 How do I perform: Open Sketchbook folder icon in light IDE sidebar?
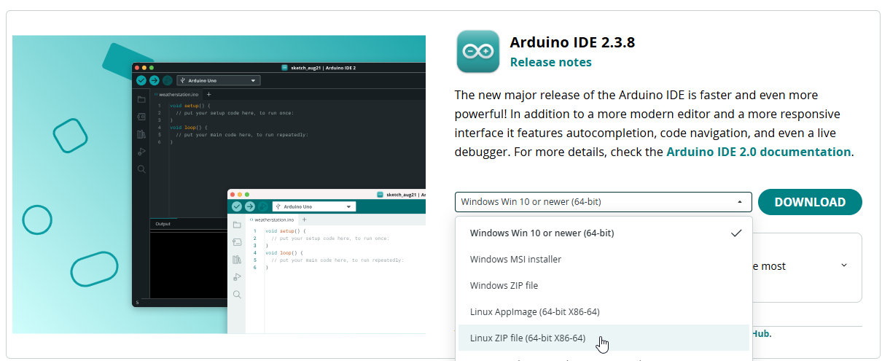click(x=237, y=225)
